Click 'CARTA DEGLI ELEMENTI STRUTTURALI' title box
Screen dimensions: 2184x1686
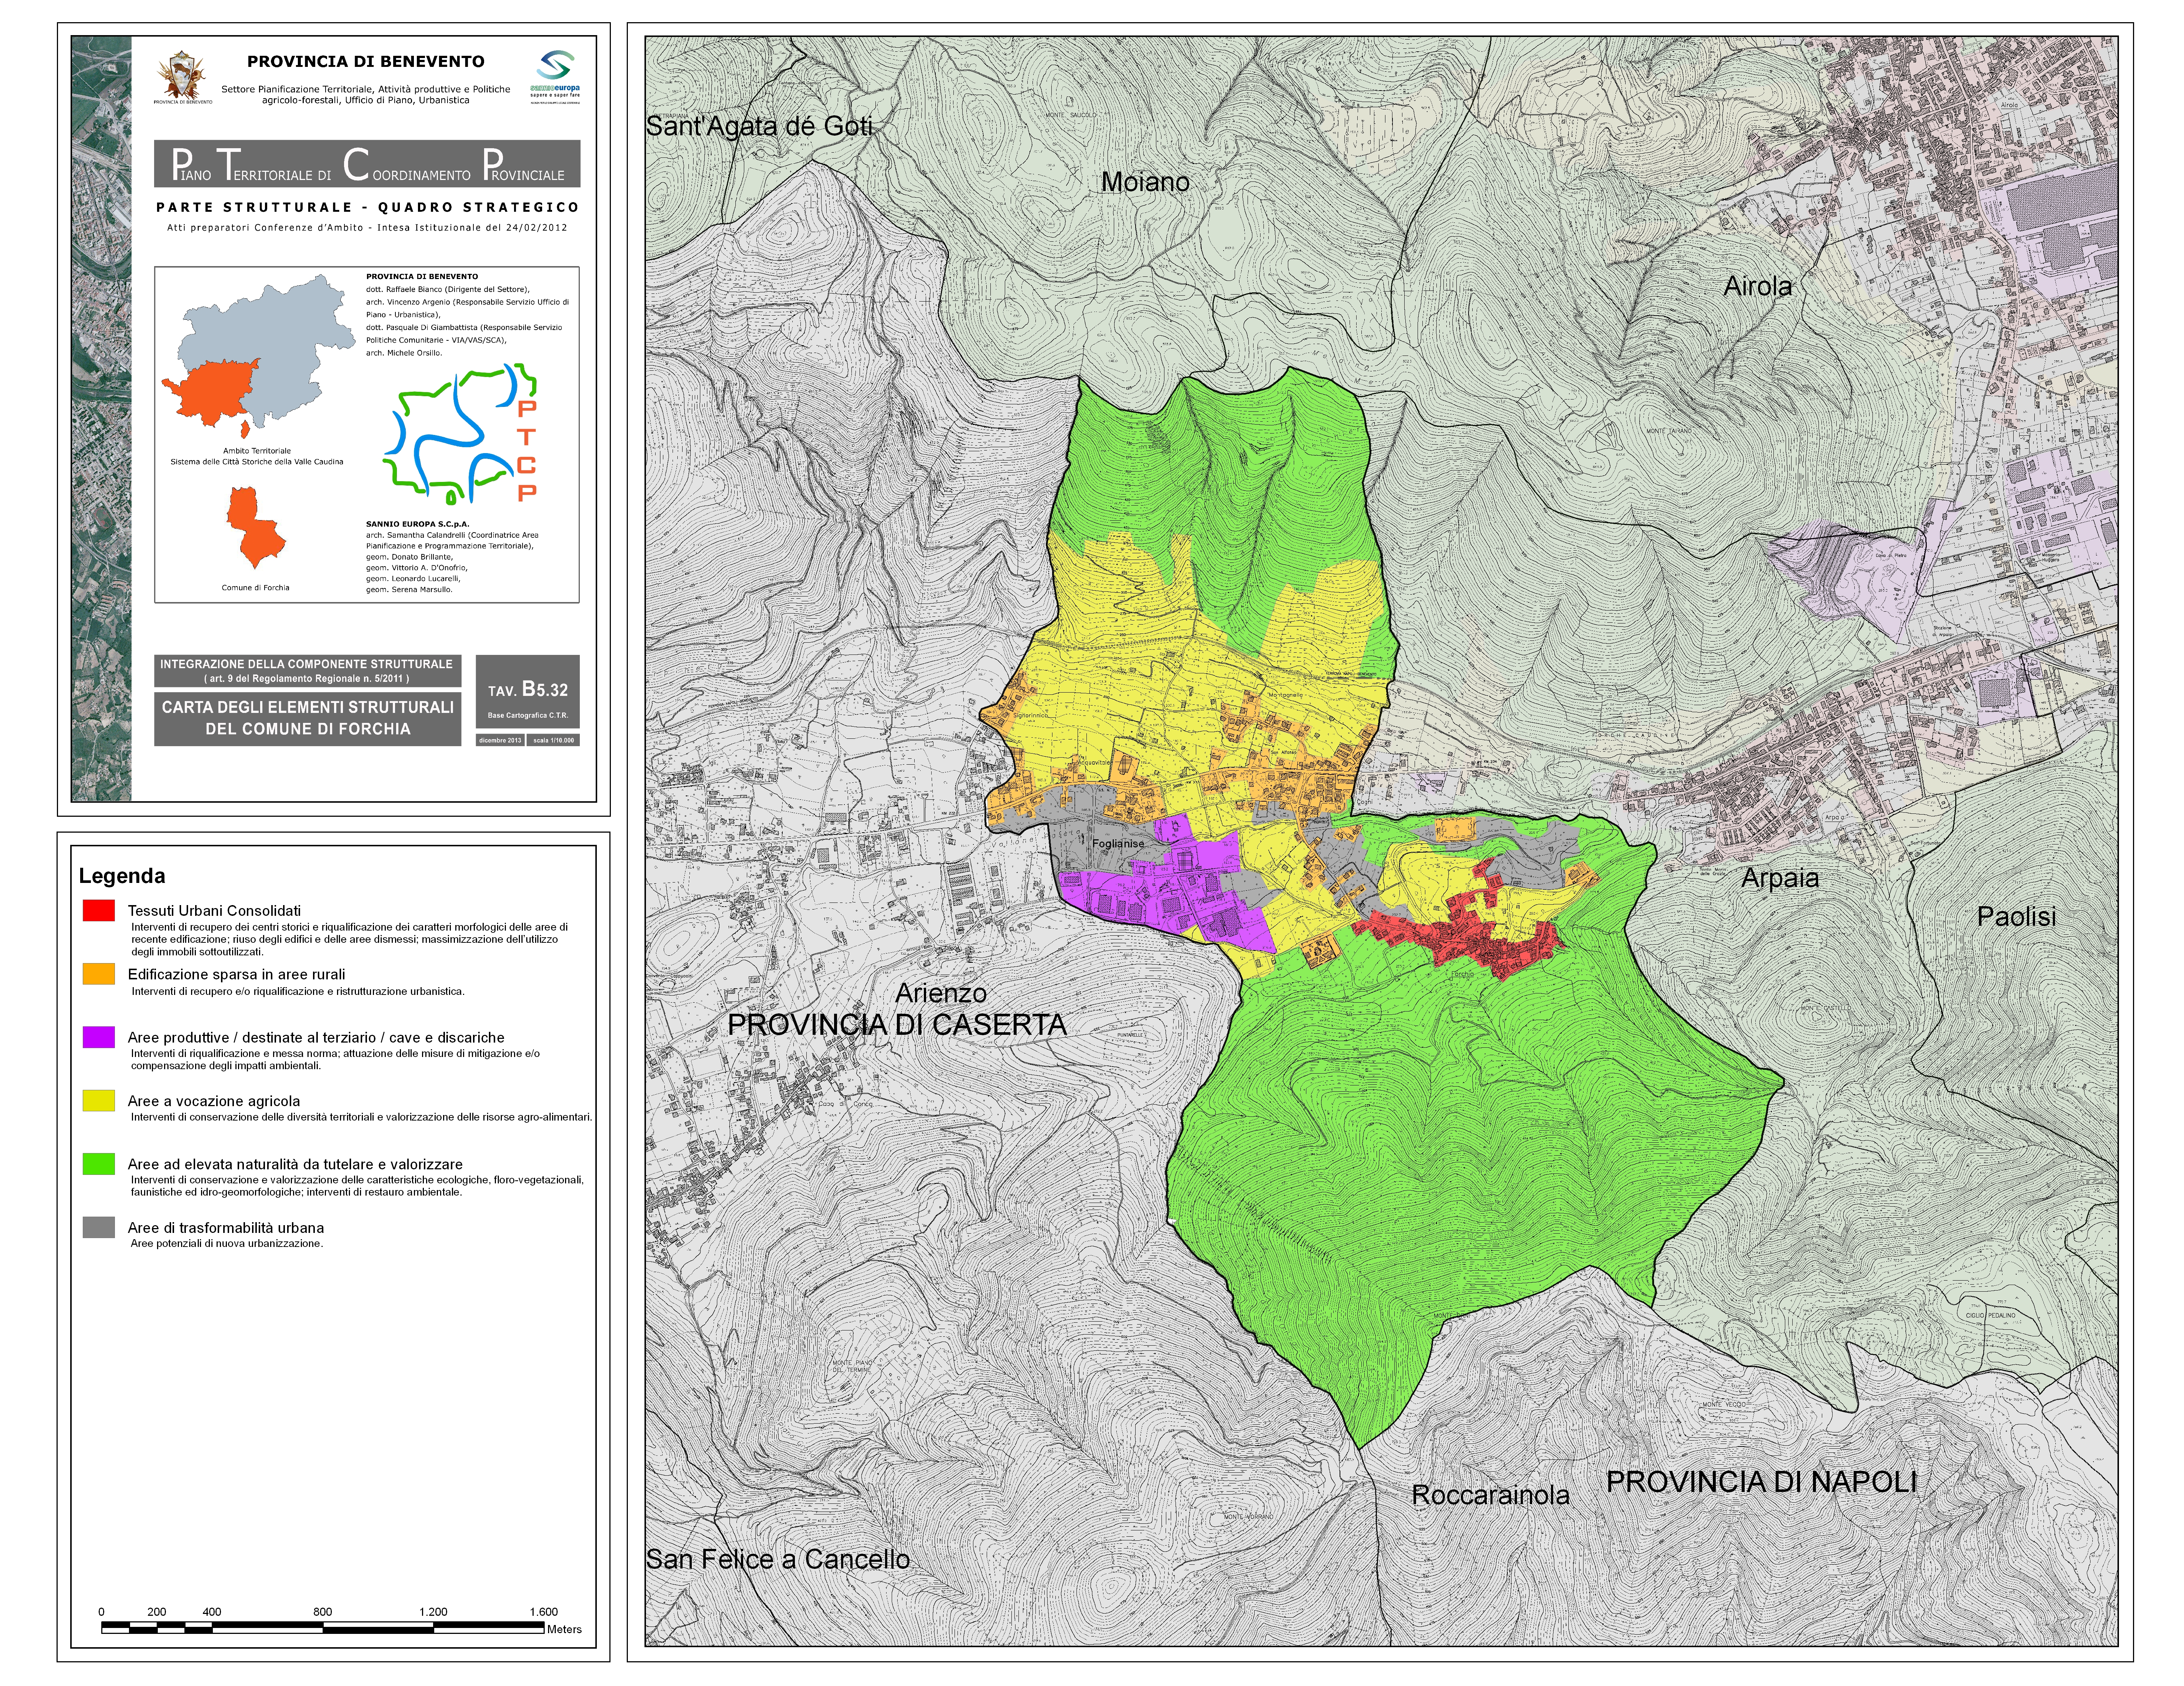[307, 718]
